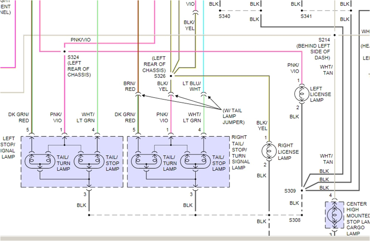Click the S214 splice dot
This screenshot has width=370, height=241.
(x=335, y=35)
